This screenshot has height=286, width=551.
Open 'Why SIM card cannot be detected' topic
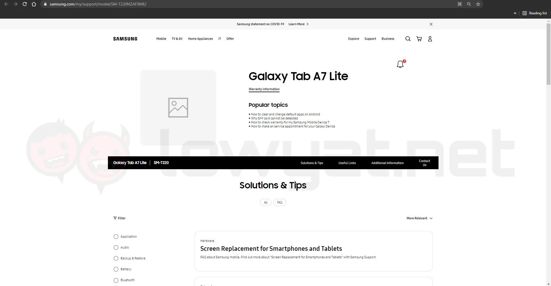(274, 118)
